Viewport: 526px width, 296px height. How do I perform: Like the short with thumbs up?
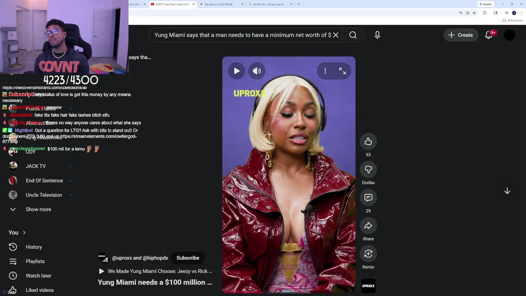coord(368,141)
